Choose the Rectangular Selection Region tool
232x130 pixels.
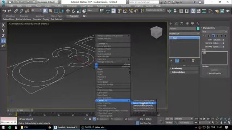56,11
